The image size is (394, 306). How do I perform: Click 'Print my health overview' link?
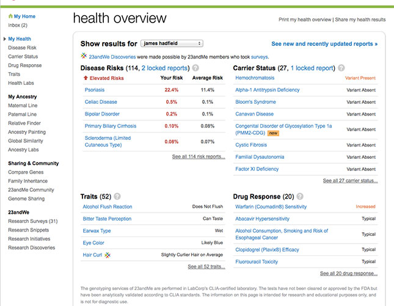305,20
